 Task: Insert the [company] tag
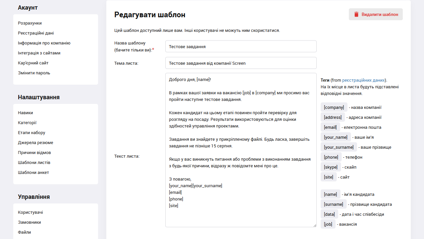pyautogui.click(x=334, y=107)
